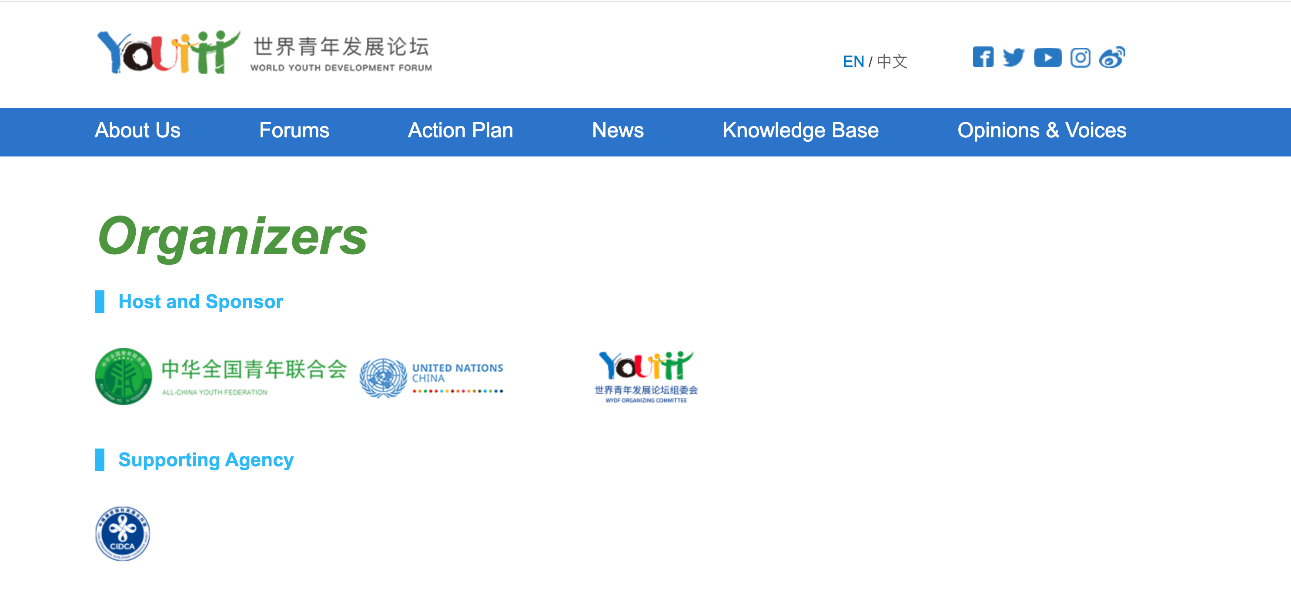Expand the Action Plan navigation item
The image size is (1291, 605).
(x=461, y=131)
